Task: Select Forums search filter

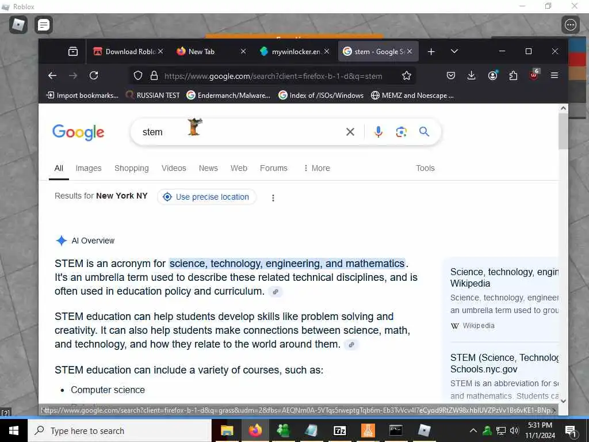Action: point(273,168)
